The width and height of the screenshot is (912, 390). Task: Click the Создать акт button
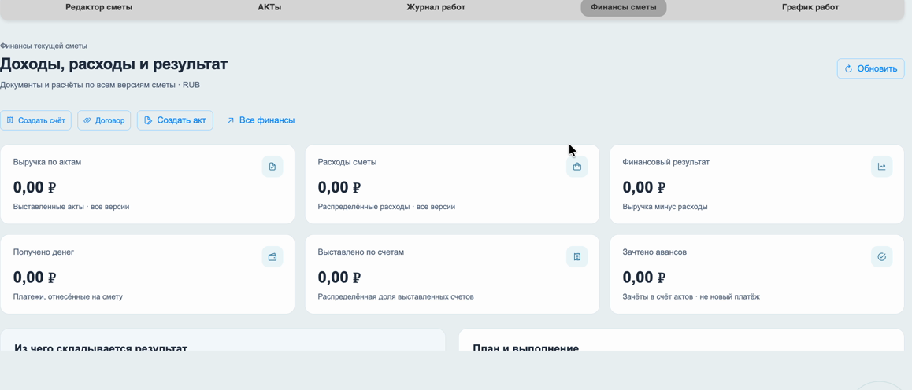click(175, 120)
